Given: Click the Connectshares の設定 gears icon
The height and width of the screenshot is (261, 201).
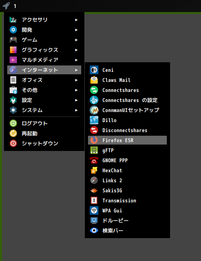Looking at the screenshot, I should (94, 100).
